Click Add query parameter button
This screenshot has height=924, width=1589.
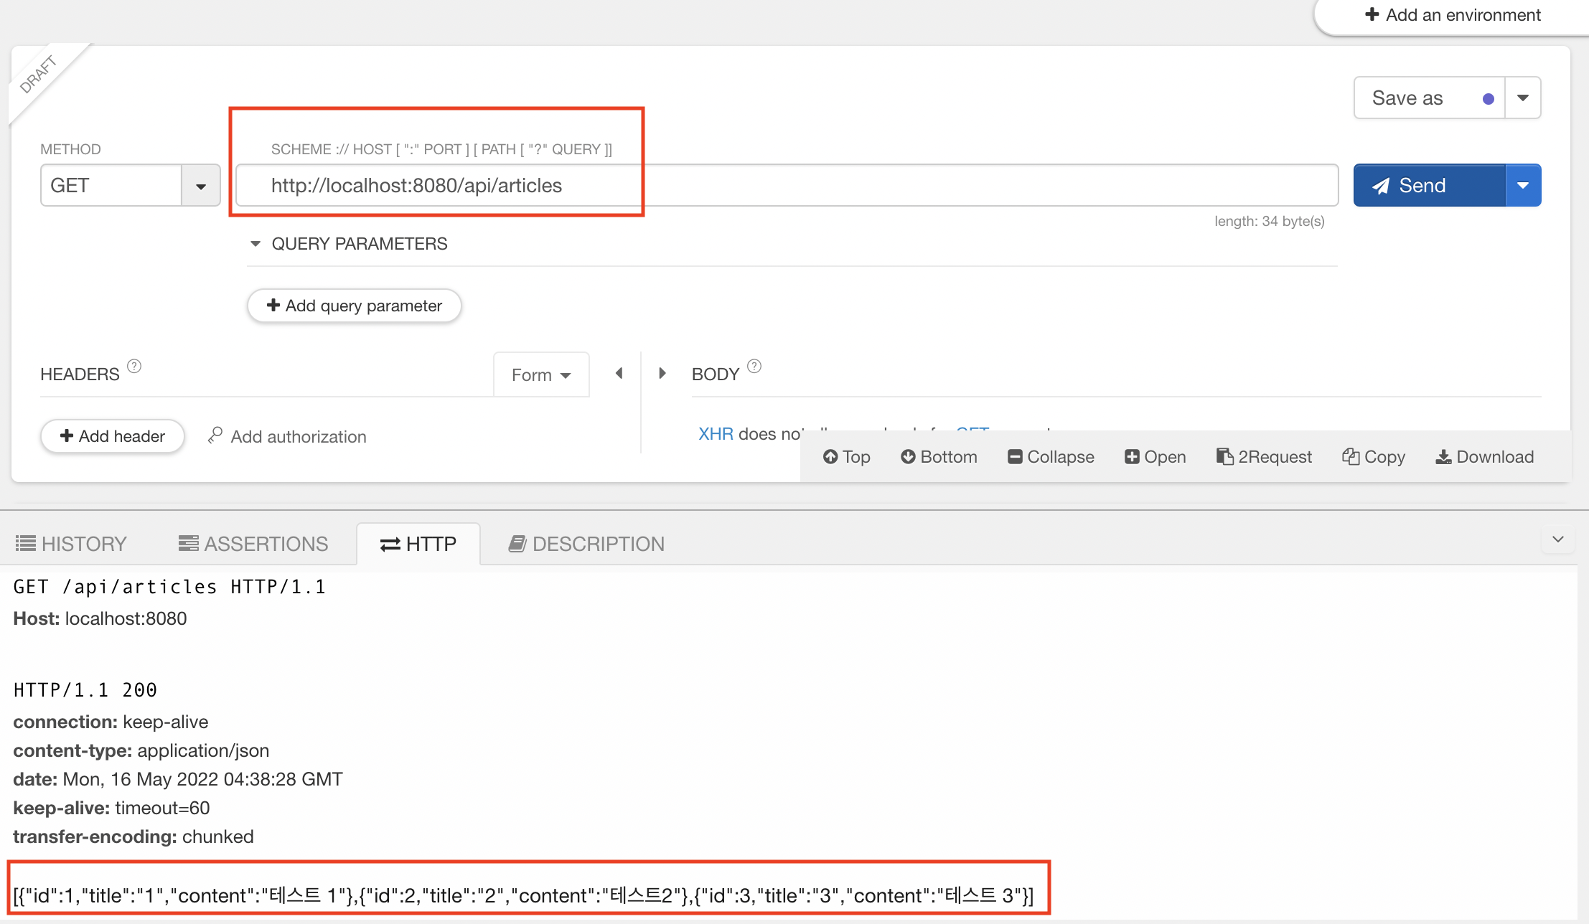click(354, 306)
